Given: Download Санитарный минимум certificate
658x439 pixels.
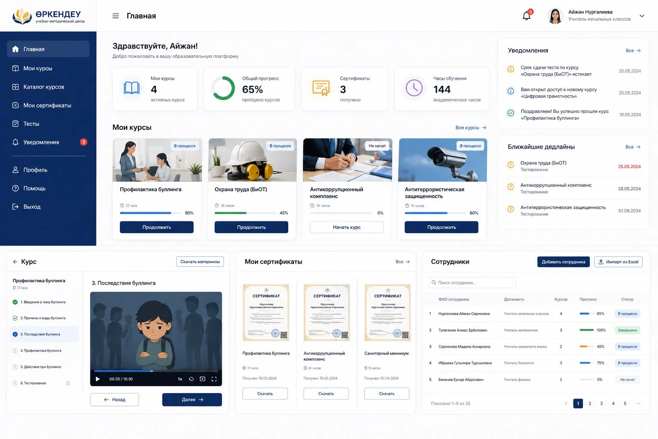Looking at the screenshot, I should [x=387, y=394].
